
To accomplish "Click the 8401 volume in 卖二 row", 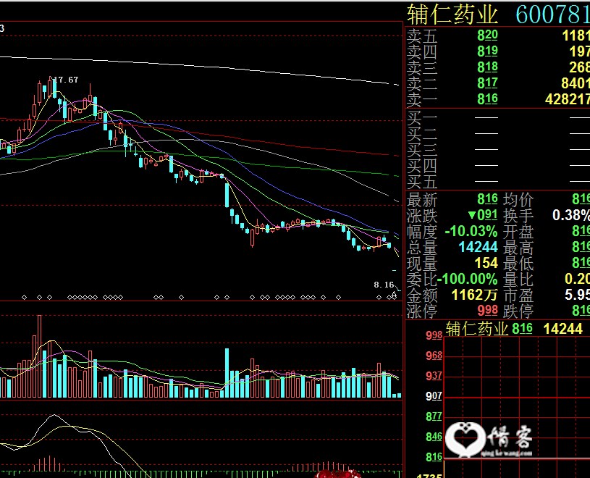I will (x=576, y=83).
